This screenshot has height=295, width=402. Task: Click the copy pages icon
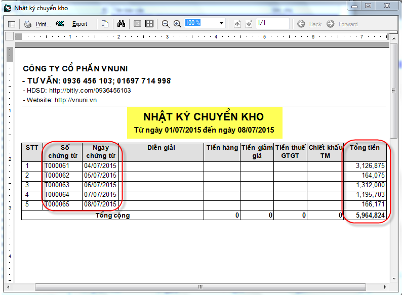point(105,24)
